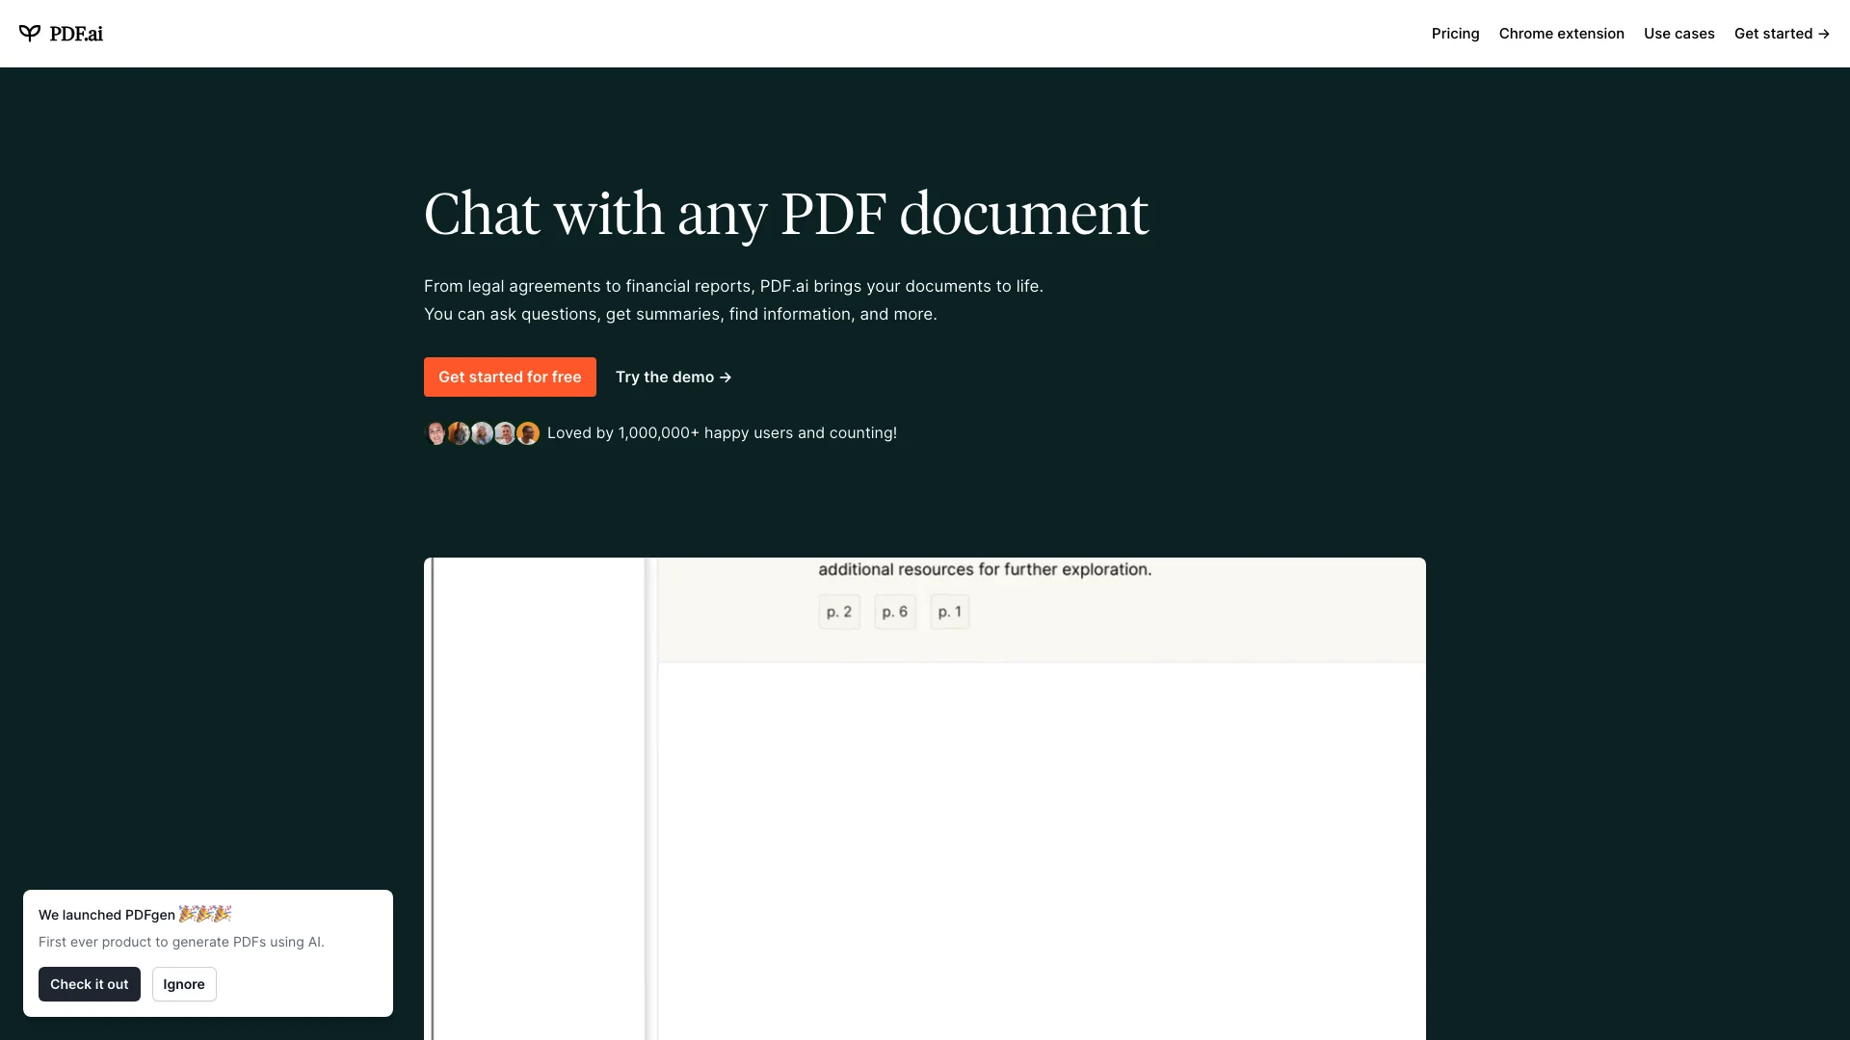
Task: Open the Pricing menu item
Action: tap(1455, 33)
